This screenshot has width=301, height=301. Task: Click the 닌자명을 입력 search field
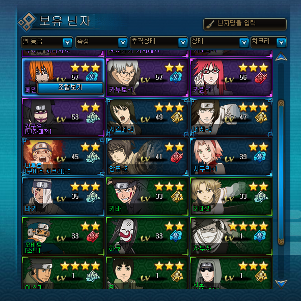tap(245, 24)
